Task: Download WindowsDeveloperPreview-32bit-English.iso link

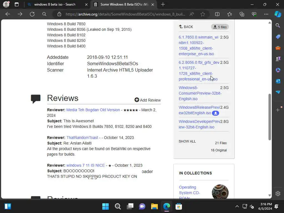Action: [199, 124]
